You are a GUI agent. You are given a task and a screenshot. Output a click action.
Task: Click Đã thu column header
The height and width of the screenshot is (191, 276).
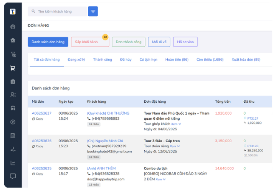(249, 101)
